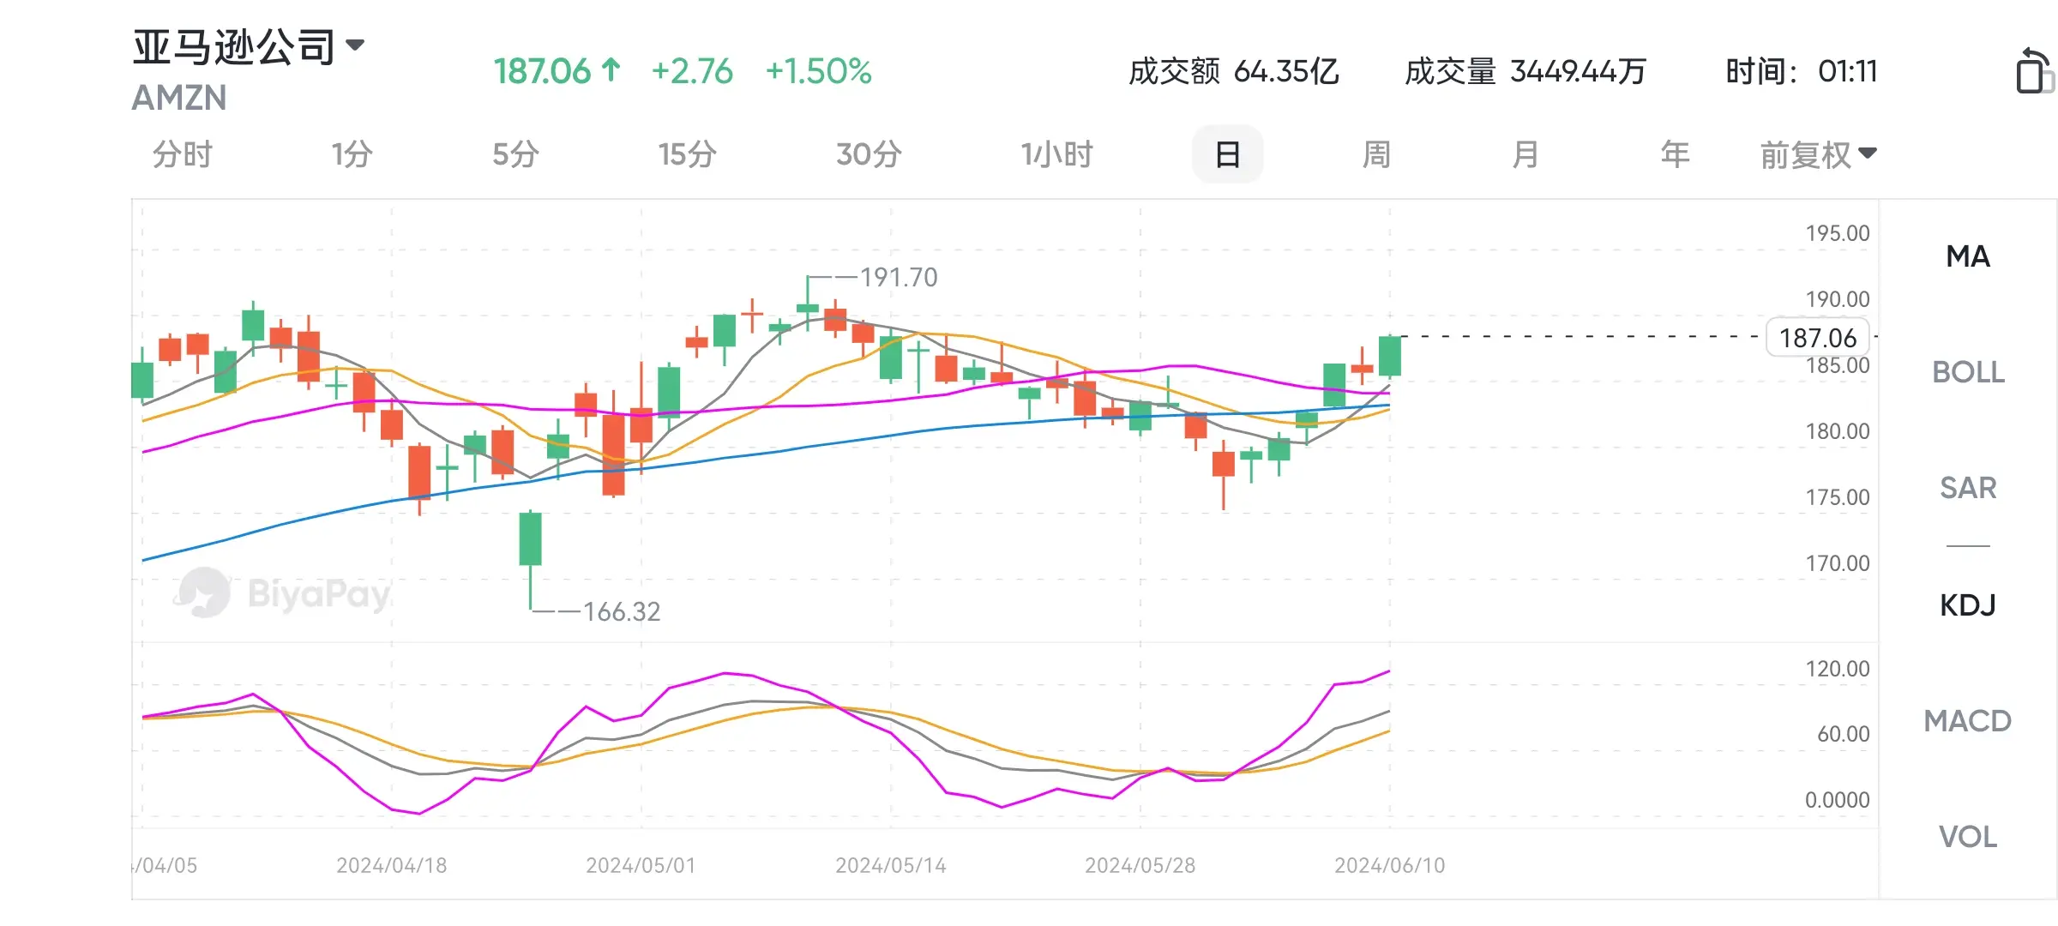
Task: Switch to the 分时 intraday tab
Action: tap(182, 155)
